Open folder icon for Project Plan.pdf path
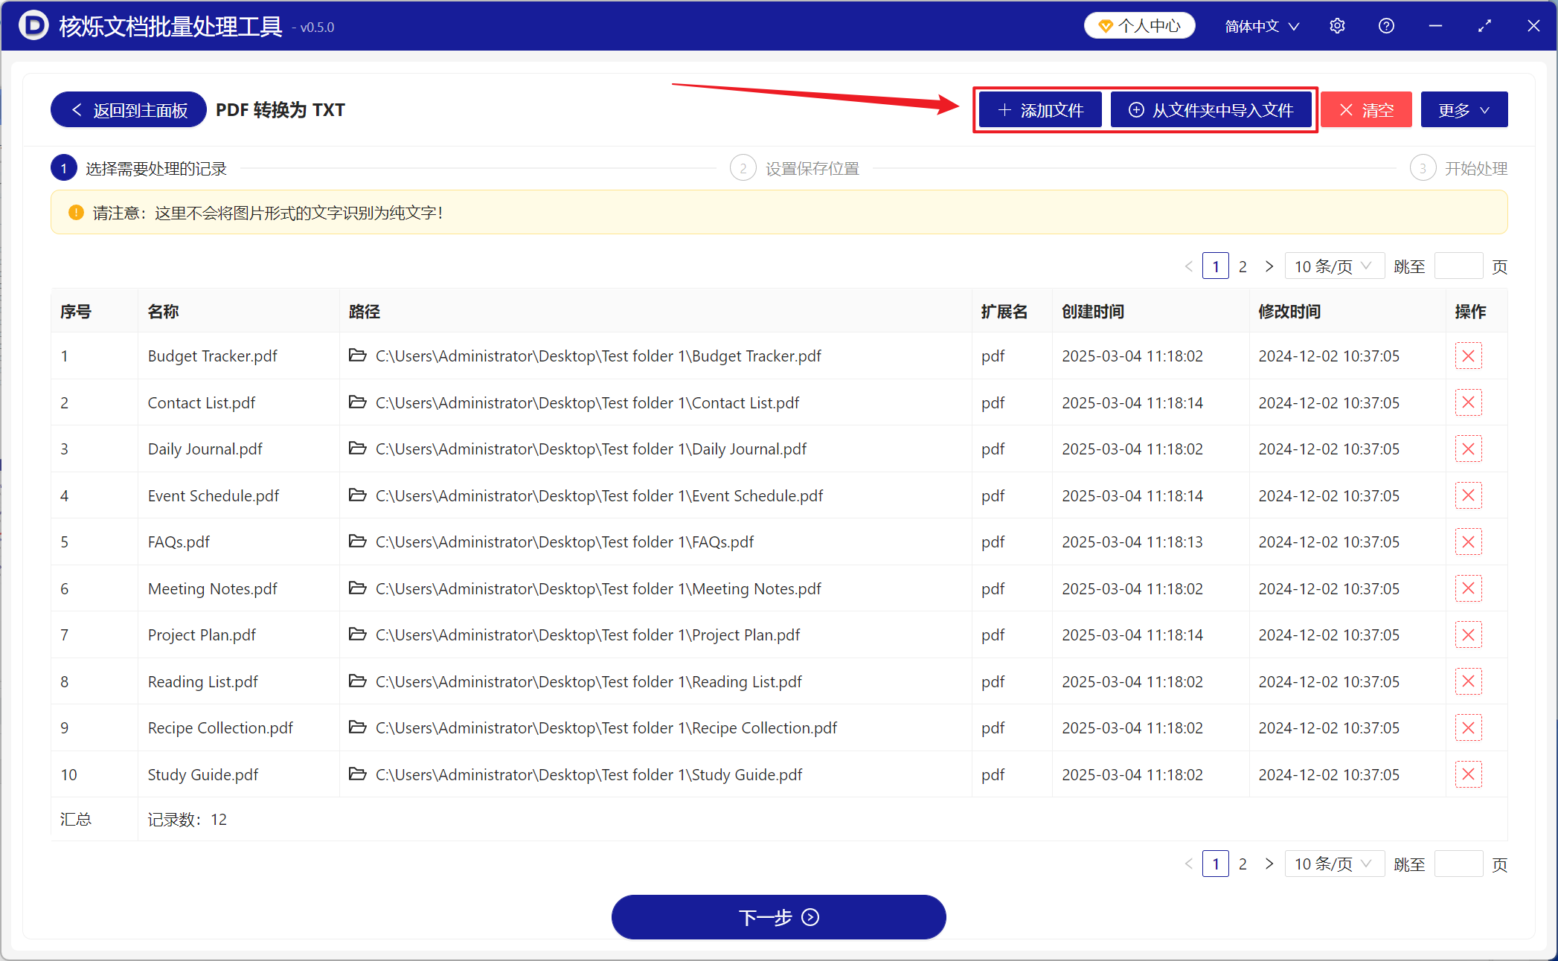1558x961 pixels. coord(358,634)
